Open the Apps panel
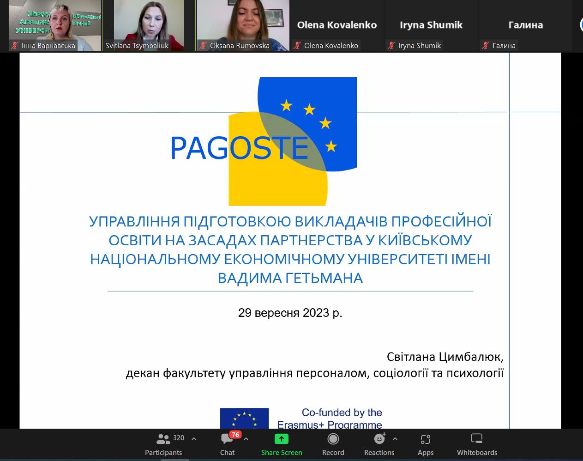This screenshot has height=461, width=583. point(425,445)
